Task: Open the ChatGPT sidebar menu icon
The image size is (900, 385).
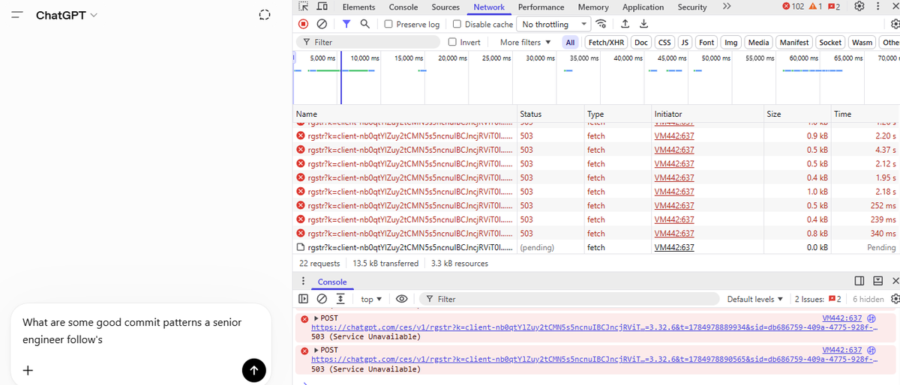Action: point(17,15)
